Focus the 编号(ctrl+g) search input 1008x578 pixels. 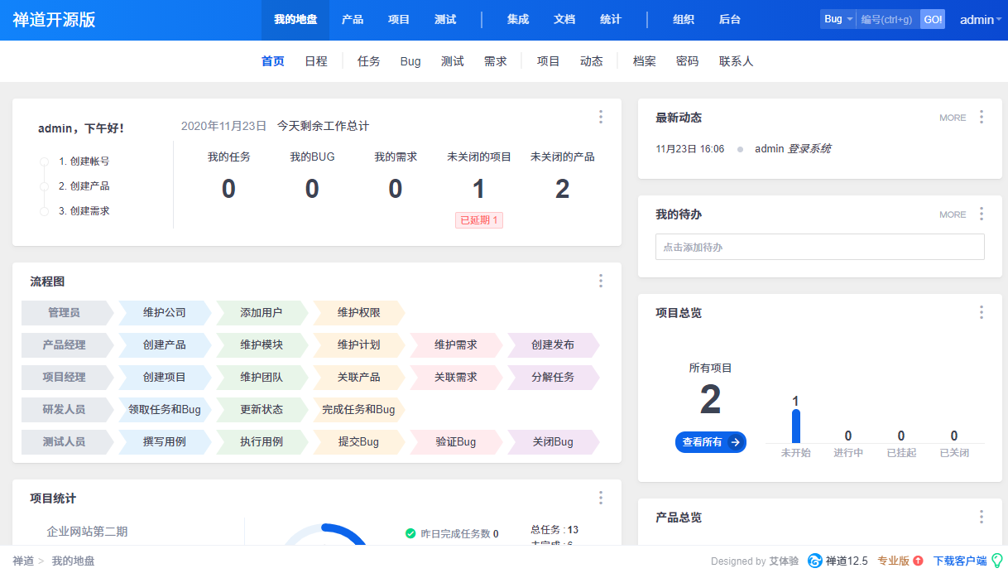click(x=888, y=19)
